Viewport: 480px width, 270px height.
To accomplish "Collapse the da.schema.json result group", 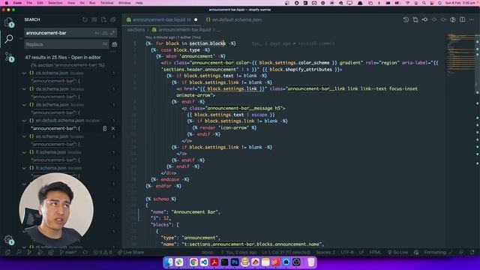I will [x=24, y=89].
